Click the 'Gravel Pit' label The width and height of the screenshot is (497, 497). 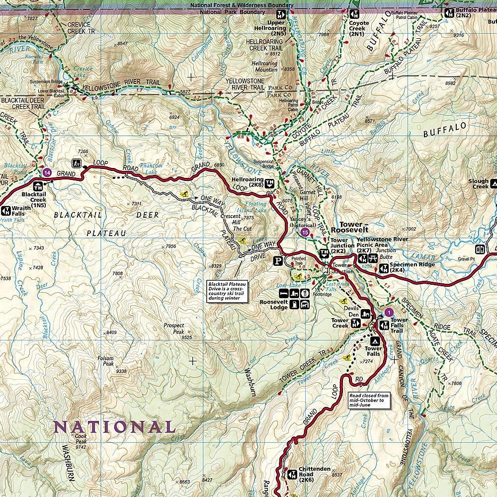[466, 259]
